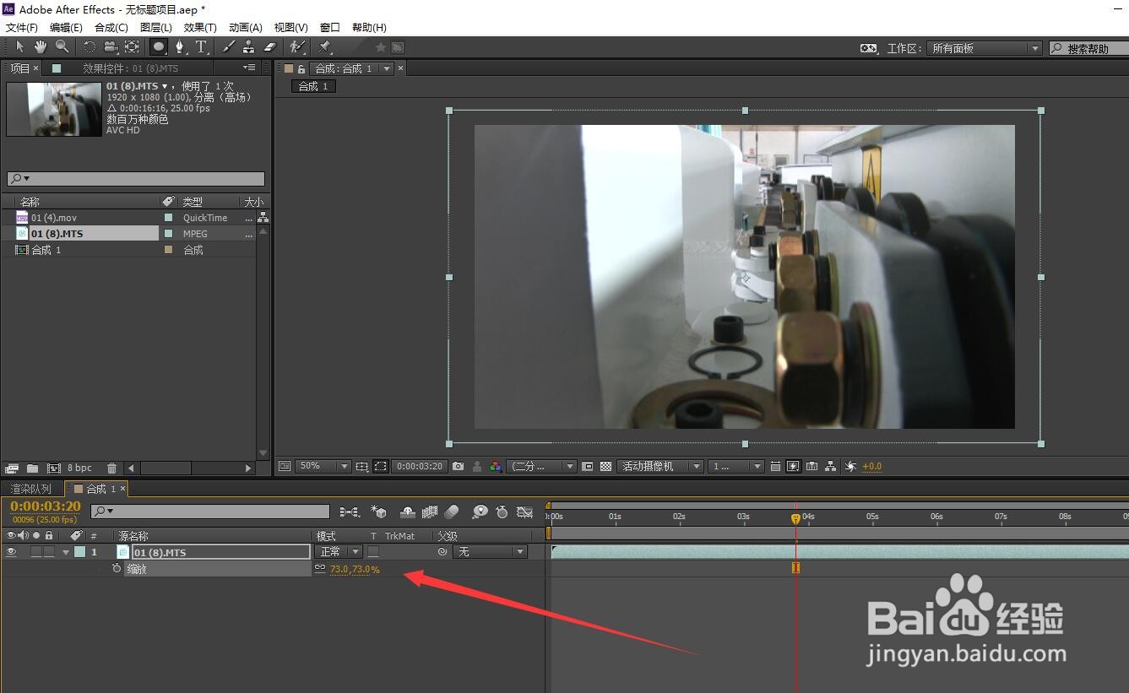Open the parent layer dropdown
The height and width of the screenshot is (693, 1129).
[489, 552]
